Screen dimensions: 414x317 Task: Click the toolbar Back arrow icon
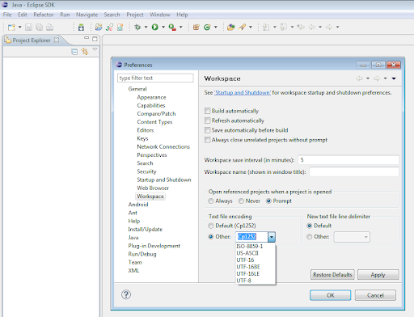pos(312,27)
